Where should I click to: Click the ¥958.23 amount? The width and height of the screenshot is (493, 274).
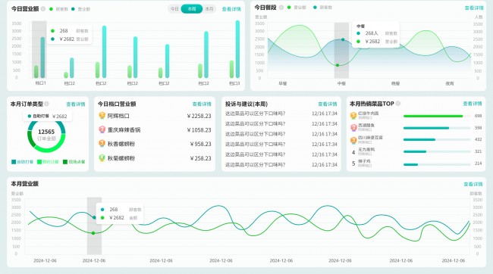click(x=200, y=144)
